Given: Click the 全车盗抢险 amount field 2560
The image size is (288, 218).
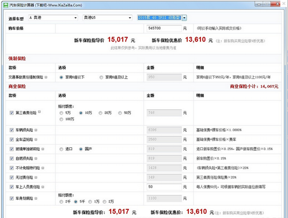Looking at the screenshot, I should [164, 139].
